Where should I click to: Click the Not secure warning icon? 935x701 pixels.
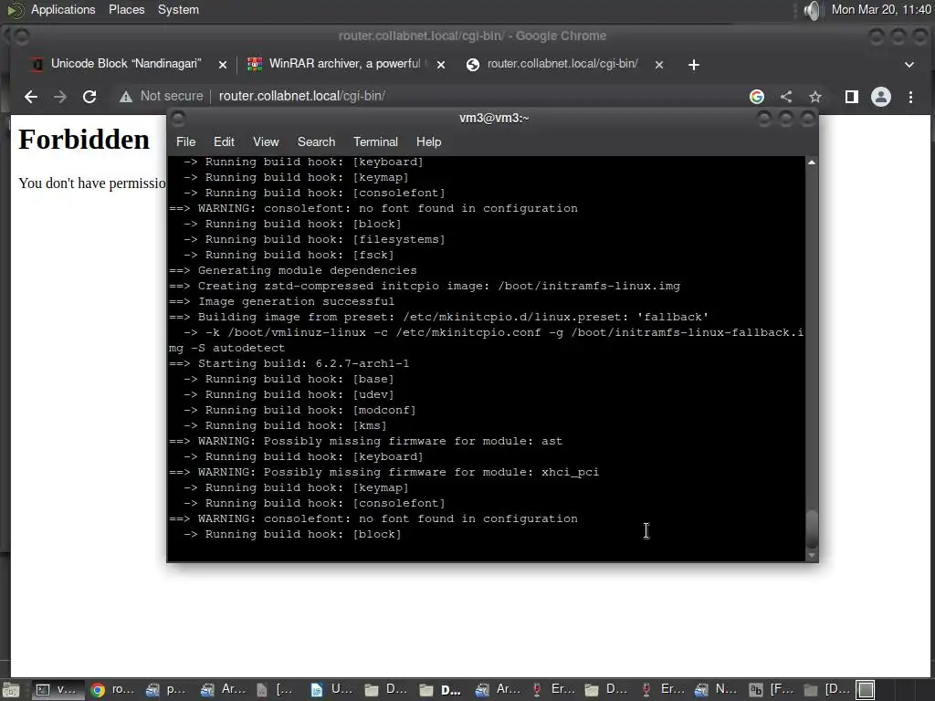point(126,97)
